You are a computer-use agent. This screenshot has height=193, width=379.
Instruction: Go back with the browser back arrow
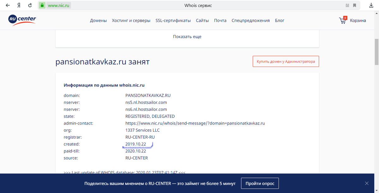pos(8,5)
